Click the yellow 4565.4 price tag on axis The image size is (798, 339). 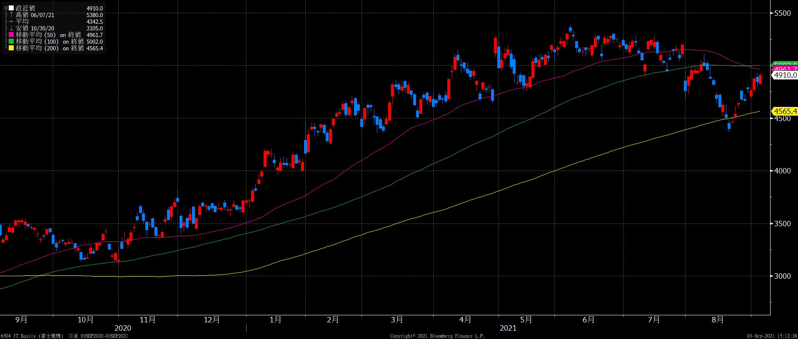pos(785,111)
